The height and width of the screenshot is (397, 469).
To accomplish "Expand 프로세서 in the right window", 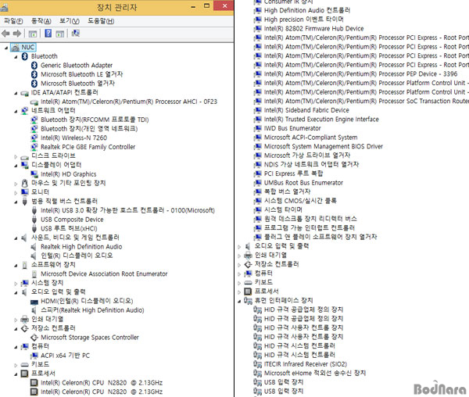I will point(239,292).
